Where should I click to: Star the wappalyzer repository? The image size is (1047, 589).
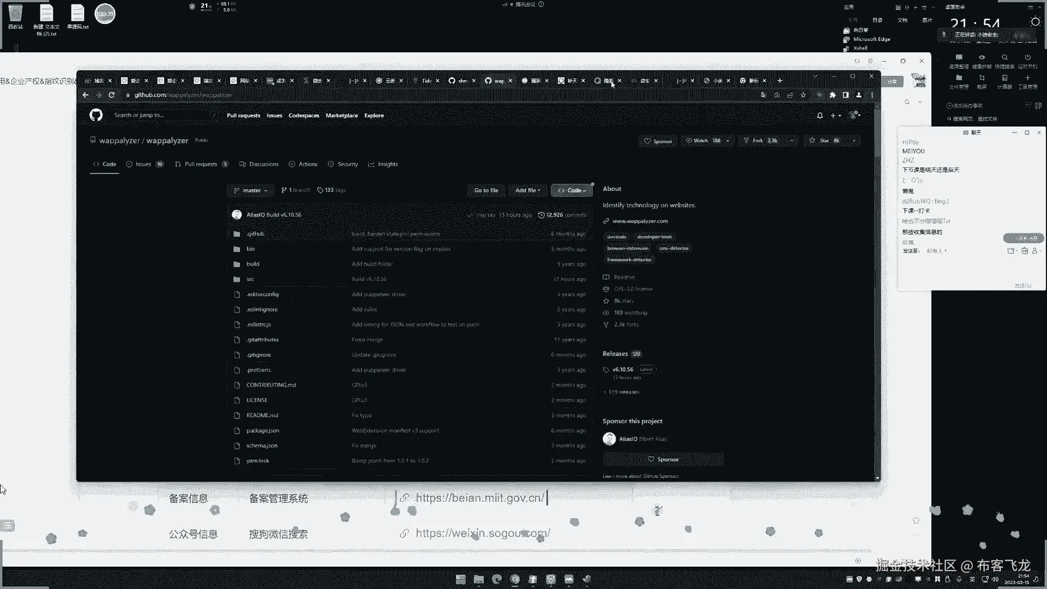click(x=823, y=141)
